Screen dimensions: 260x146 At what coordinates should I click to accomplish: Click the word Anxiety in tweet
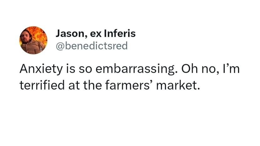[41, 69]
